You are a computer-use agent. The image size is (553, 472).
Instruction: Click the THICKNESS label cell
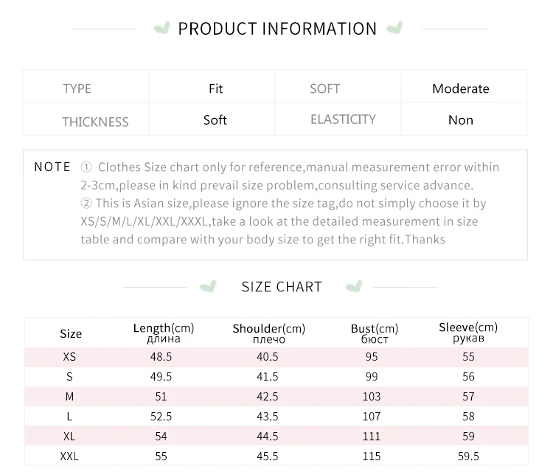[95, 122]
